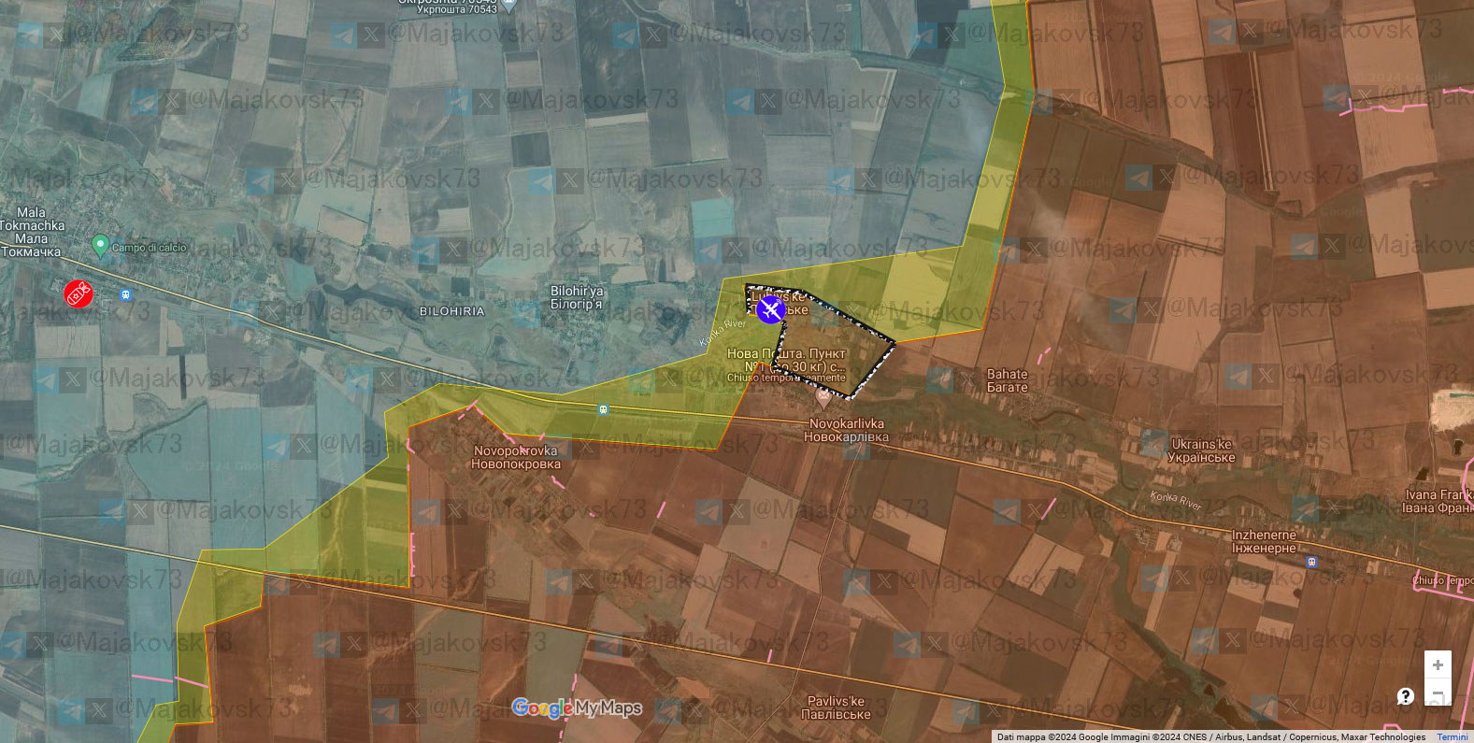Click the Mala Tokmachka place label

(x=32, y=232)
